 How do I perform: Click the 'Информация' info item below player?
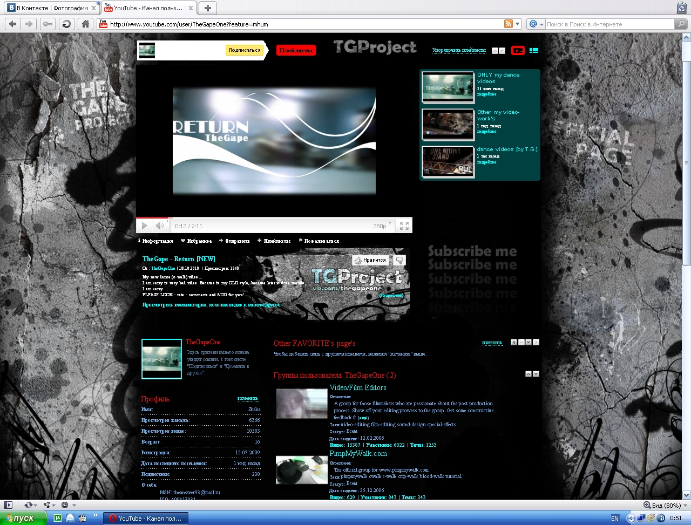tap(156, 241)
